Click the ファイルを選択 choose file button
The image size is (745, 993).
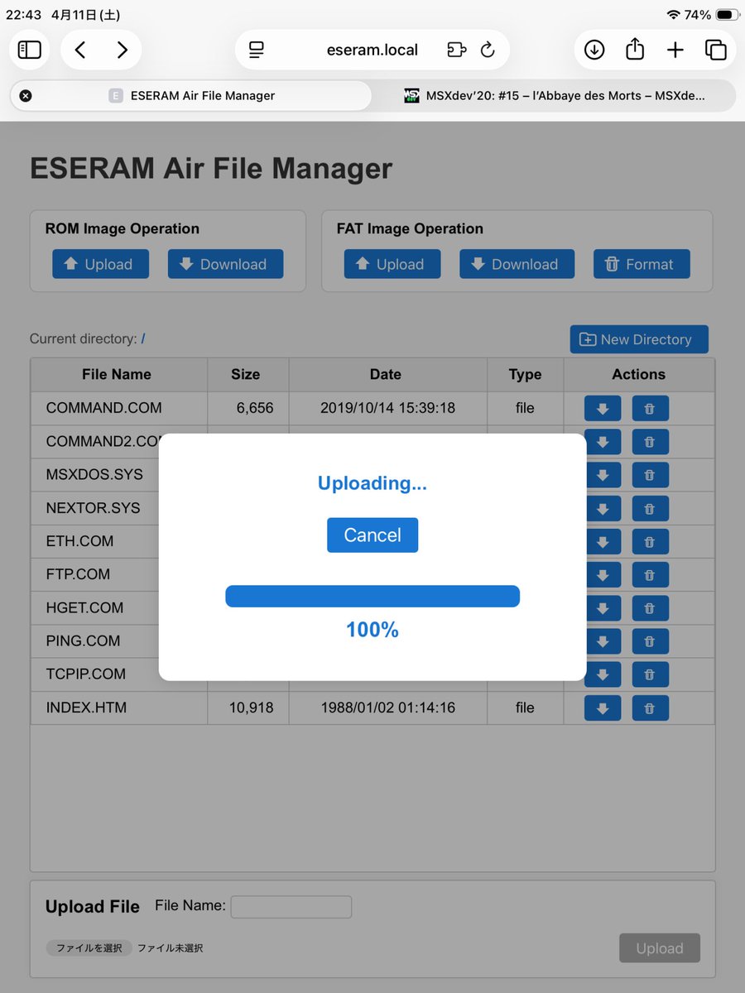(89, 948)
